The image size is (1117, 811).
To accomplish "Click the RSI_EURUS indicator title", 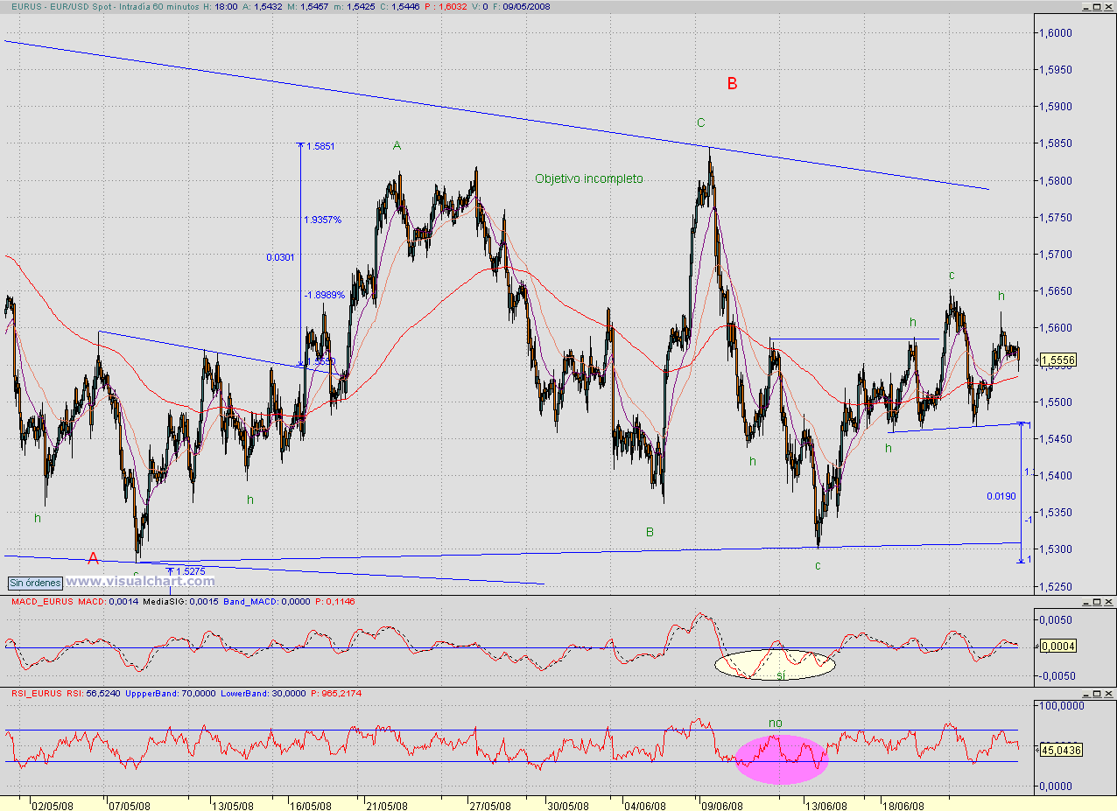I will tap(38, 693).
